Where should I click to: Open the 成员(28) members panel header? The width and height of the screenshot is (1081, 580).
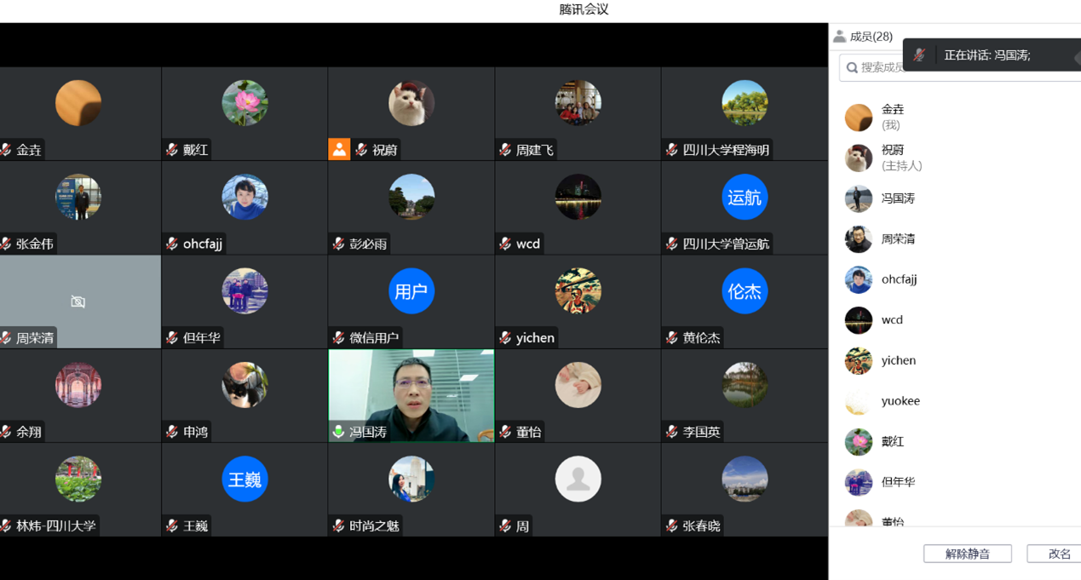click(871, 37)
